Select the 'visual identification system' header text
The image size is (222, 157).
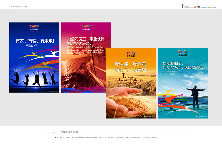[209, 7]
